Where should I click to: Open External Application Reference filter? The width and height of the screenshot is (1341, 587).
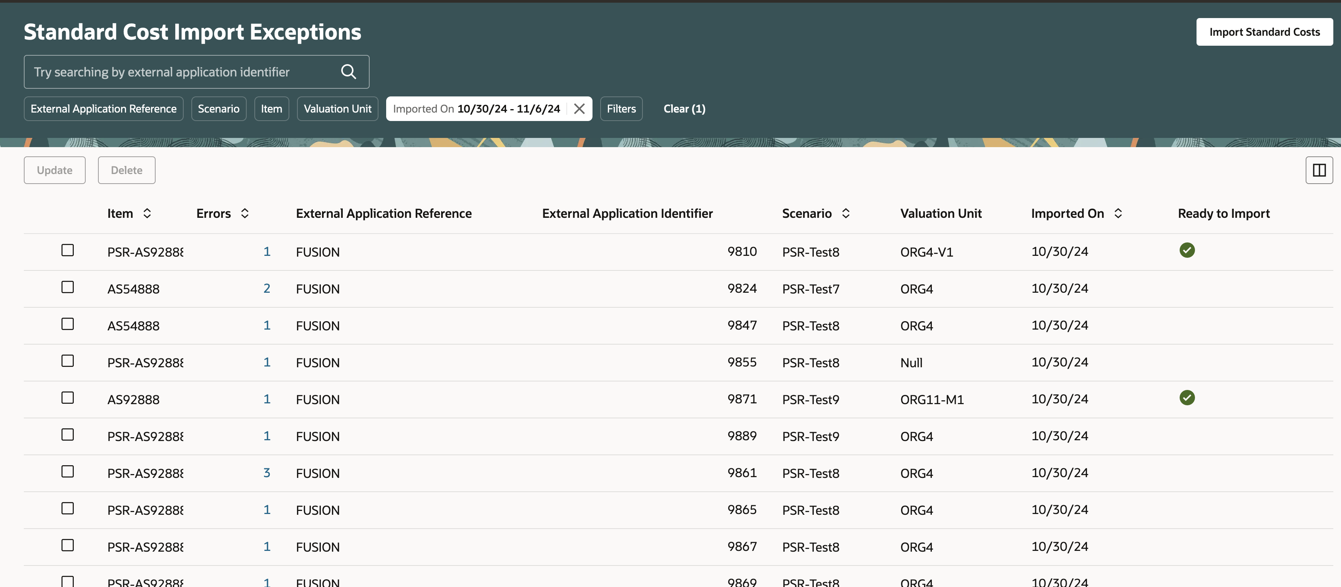pos(104,109)
